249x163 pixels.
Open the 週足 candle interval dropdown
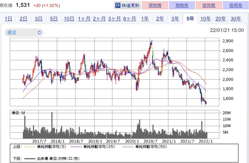(x=24, y=33)
